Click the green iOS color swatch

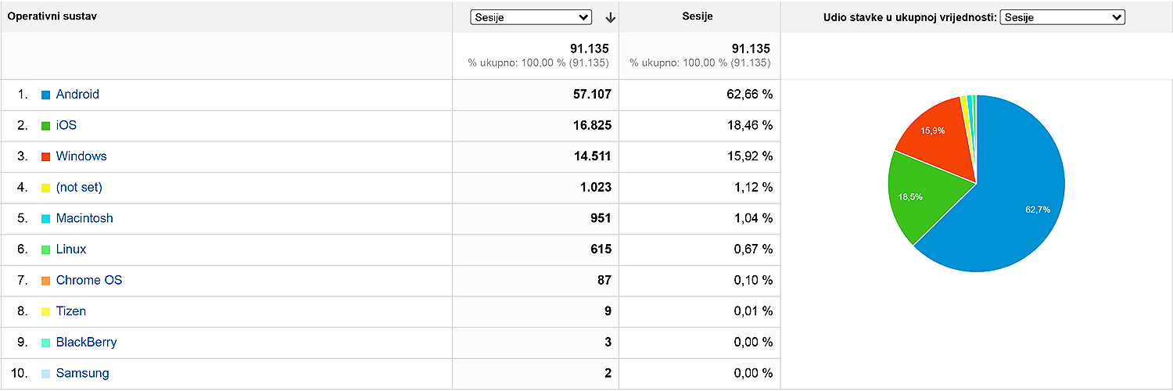[46, 126]
